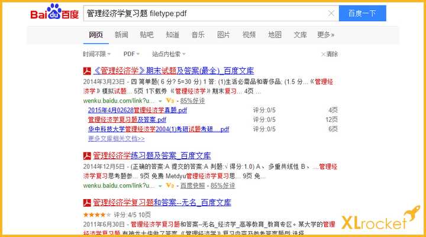
Task: Click 评分:4/5 10页 text
Action: (132, 214)
